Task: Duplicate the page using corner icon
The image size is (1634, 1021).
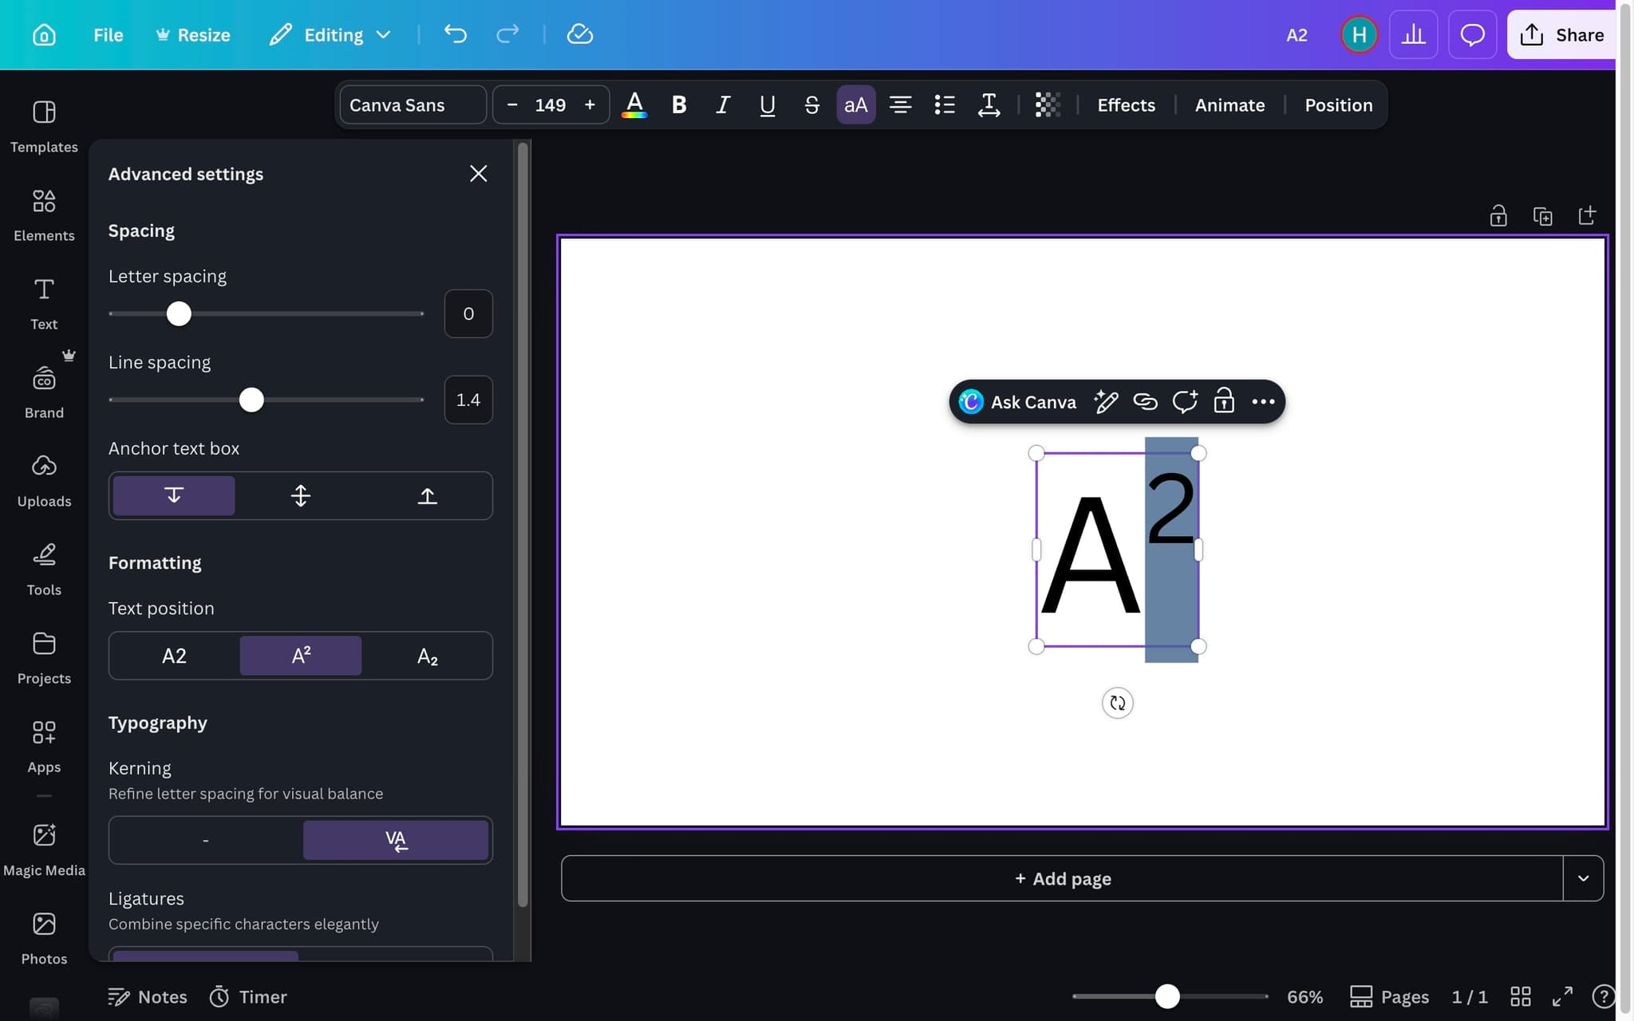Action: pyautogui.click(x=1543, y=215)
